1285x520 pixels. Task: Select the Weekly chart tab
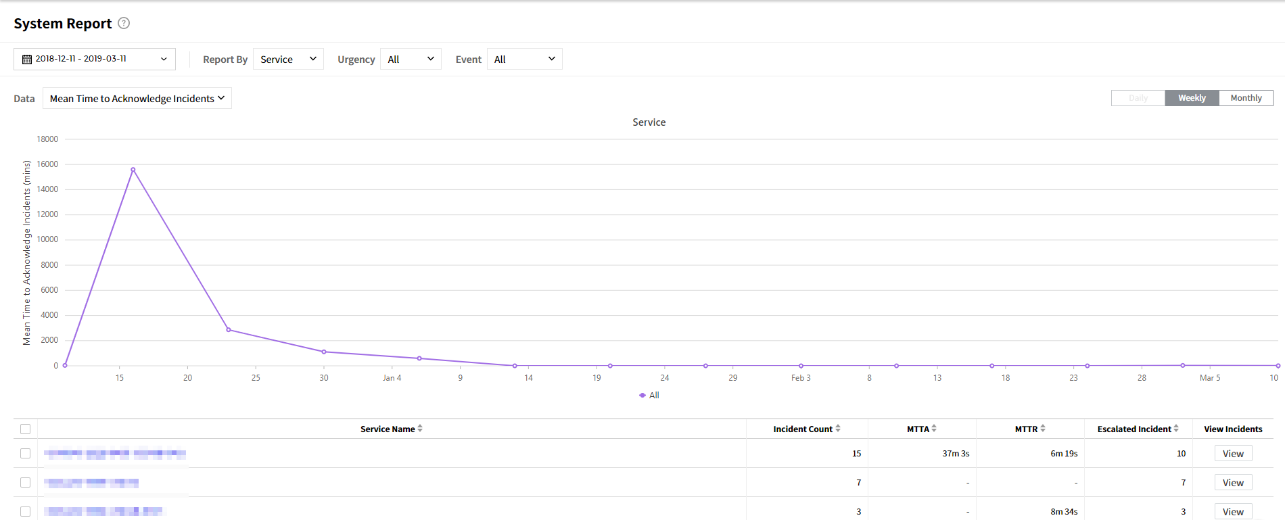click(x=1192, y=98)
